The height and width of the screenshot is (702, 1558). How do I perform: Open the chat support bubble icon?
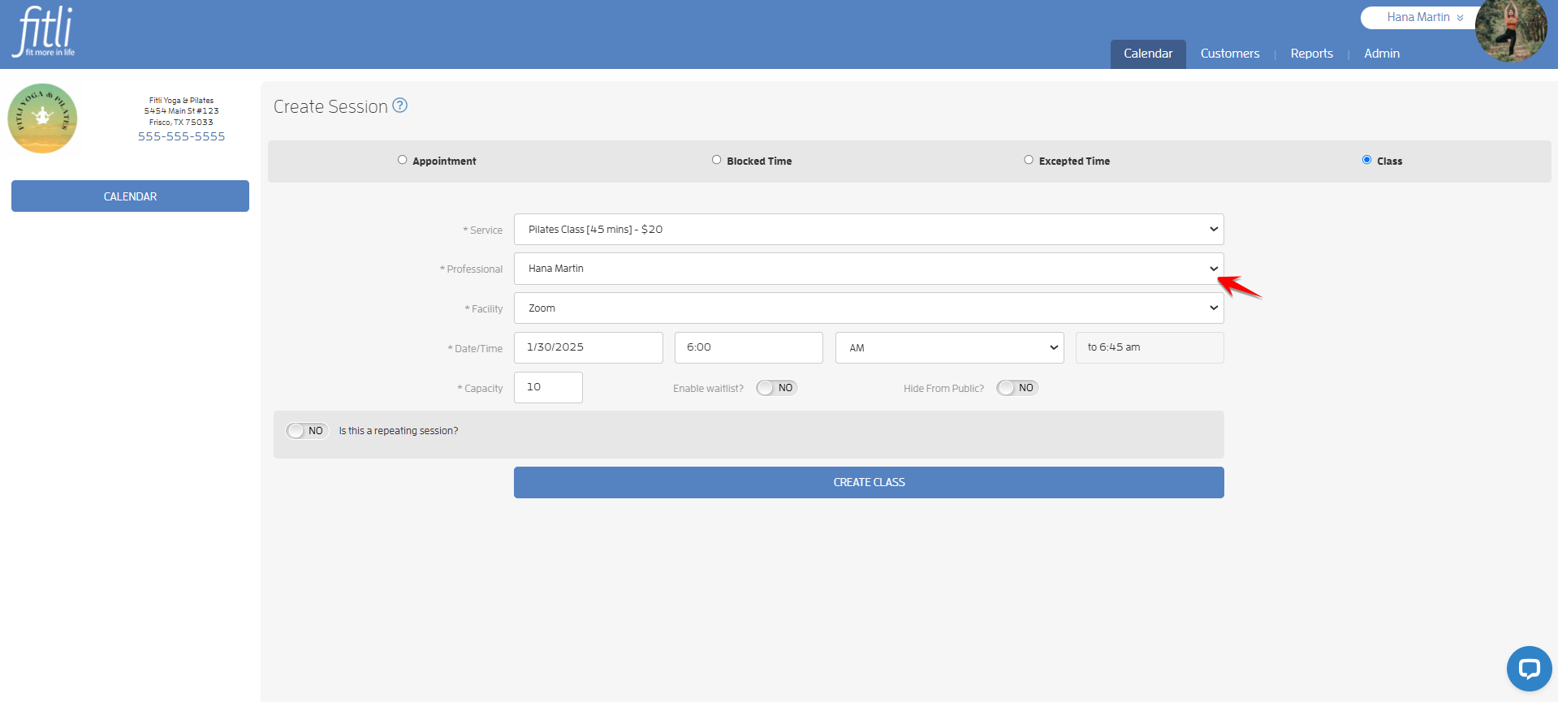1529,669
